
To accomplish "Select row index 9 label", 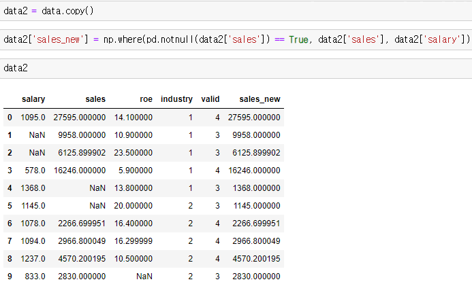I will (10, 277).
